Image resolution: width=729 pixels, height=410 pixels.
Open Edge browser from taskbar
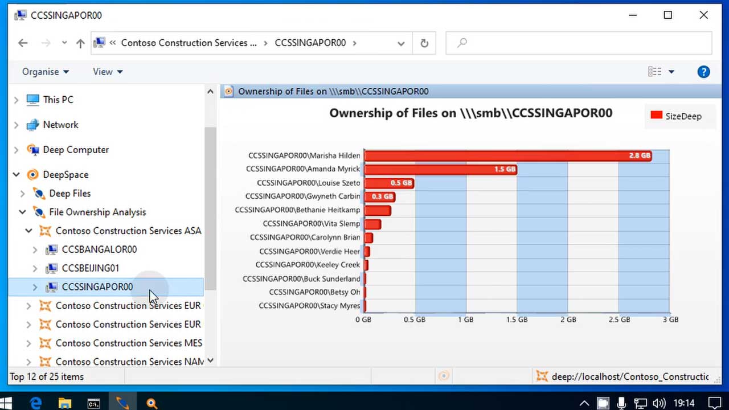[x=36, y=403]
